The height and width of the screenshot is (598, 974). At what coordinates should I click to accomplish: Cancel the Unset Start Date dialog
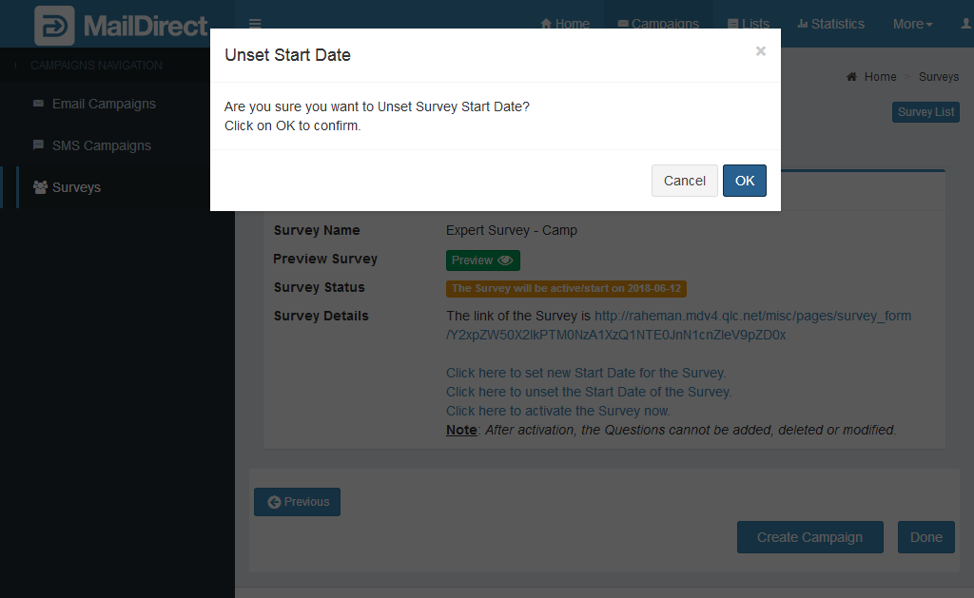(684, 181)
